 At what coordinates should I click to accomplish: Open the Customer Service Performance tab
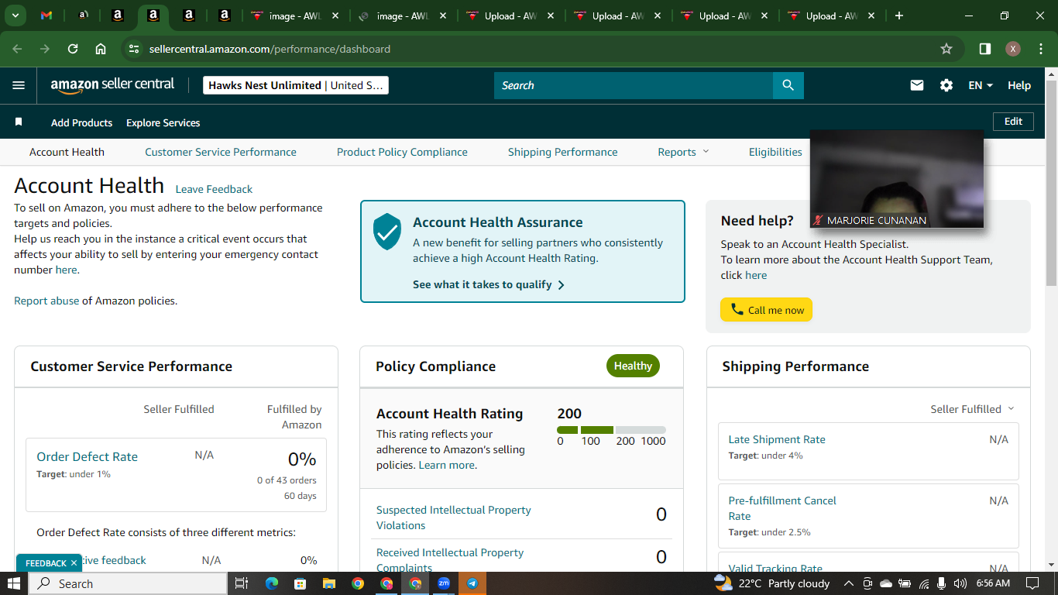point(221,152)
